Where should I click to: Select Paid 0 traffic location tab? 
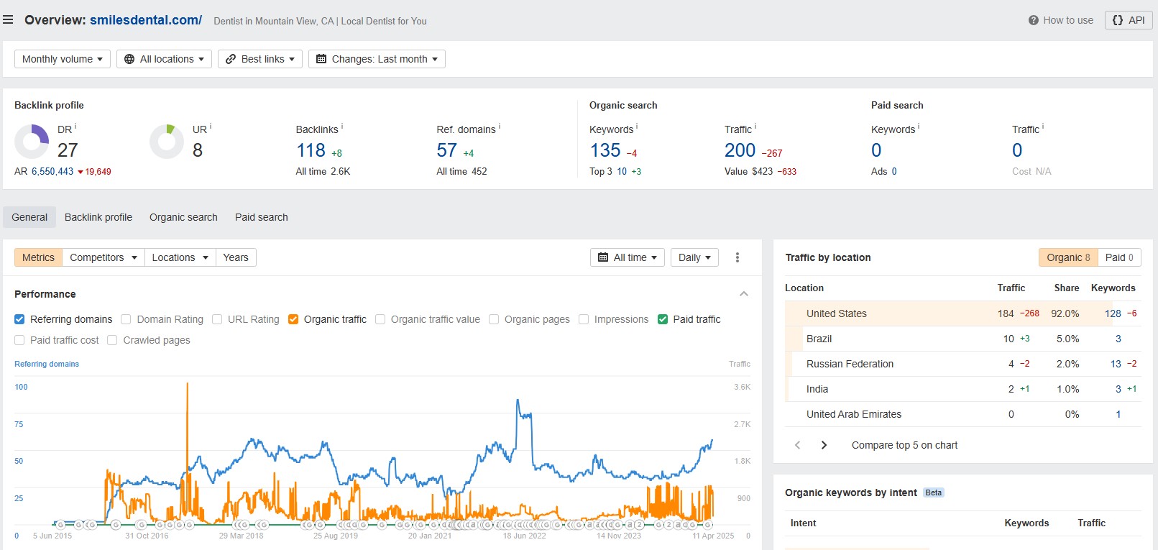click(x=1119, y=257)
